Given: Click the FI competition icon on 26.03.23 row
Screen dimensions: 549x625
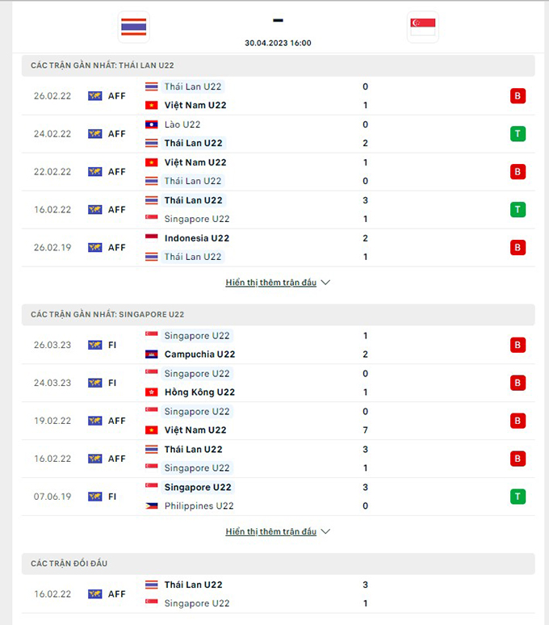Looking at the screenshot, I should point(94,345).
